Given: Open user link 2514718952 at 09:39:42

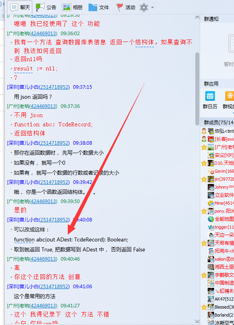Looking at the screenshot, I should point(54,182).
